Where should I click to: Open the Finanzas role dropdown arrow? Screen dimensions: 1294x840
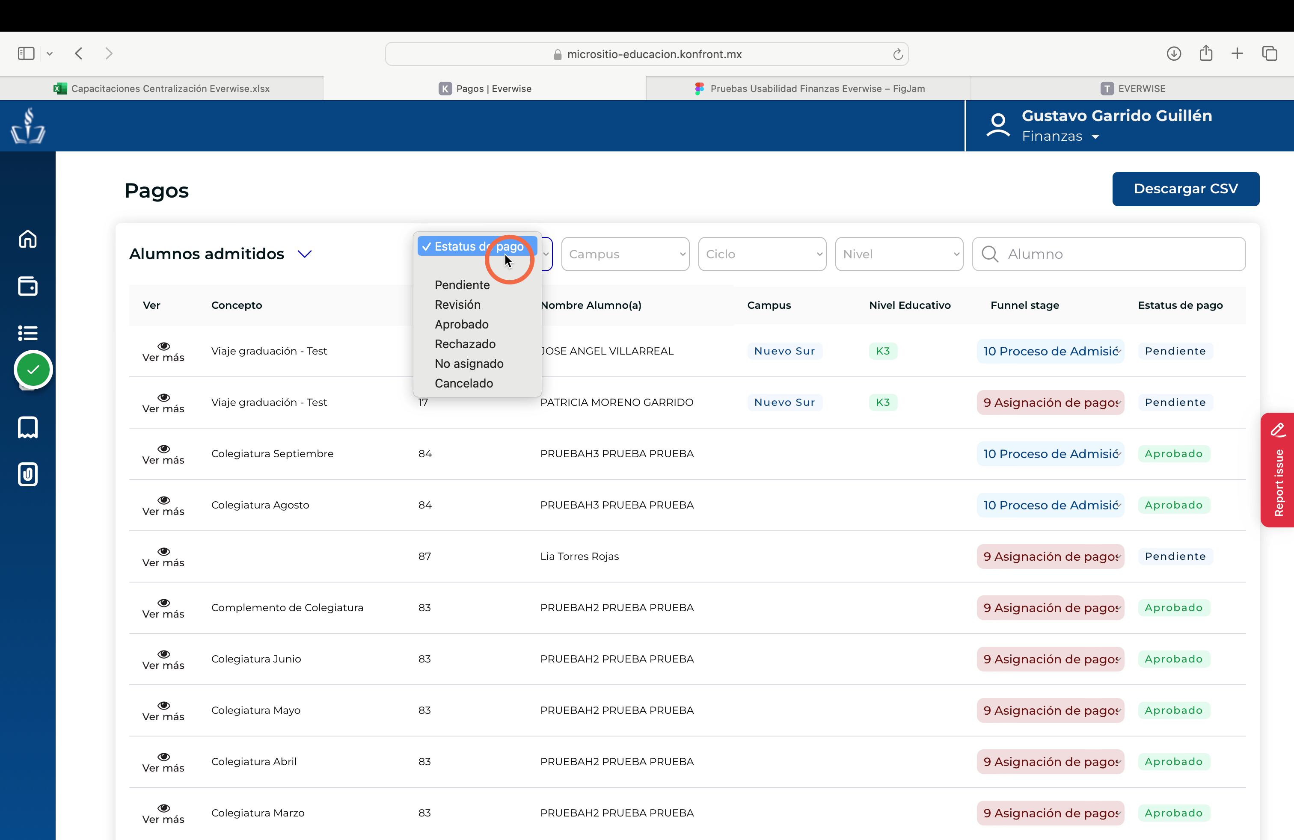click(1095, 136)
